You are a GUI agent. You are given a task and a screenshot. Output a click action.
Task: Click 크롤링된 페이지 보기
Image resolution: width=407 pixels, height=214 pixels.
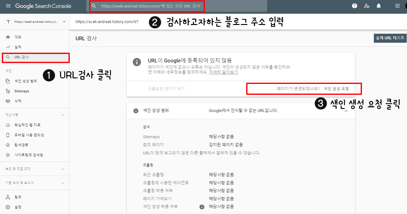pos(166,89)
